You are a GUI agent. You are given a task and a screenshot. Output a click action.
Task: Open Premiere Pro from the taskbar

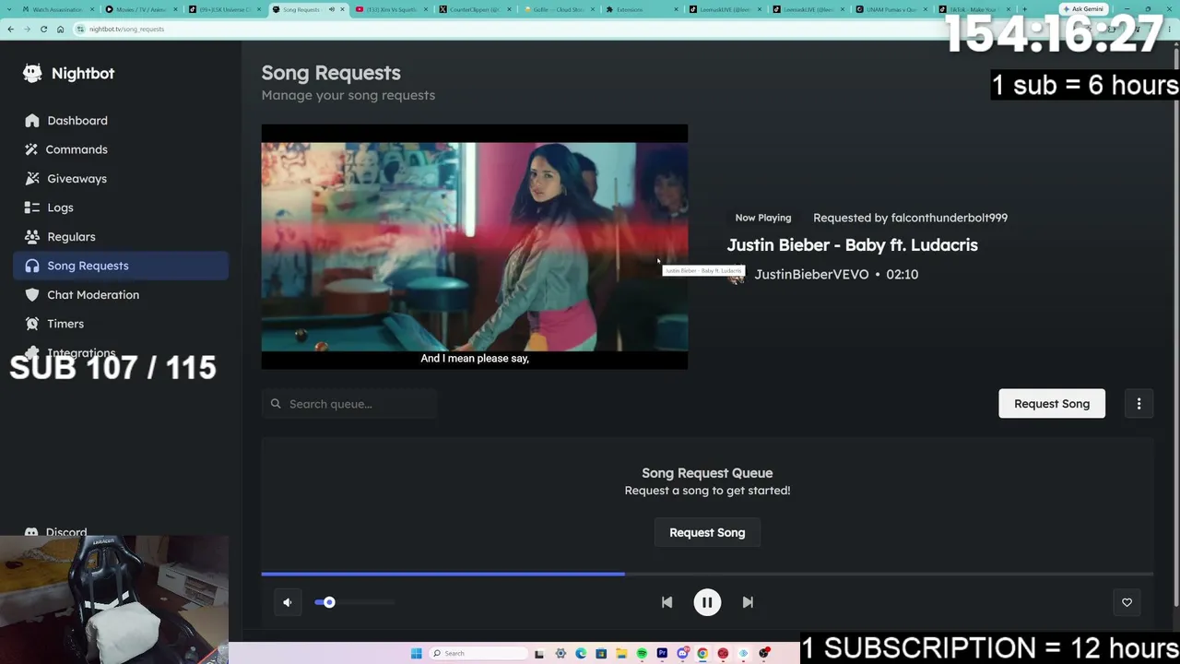pyautogui.click(x=662, y=654)
